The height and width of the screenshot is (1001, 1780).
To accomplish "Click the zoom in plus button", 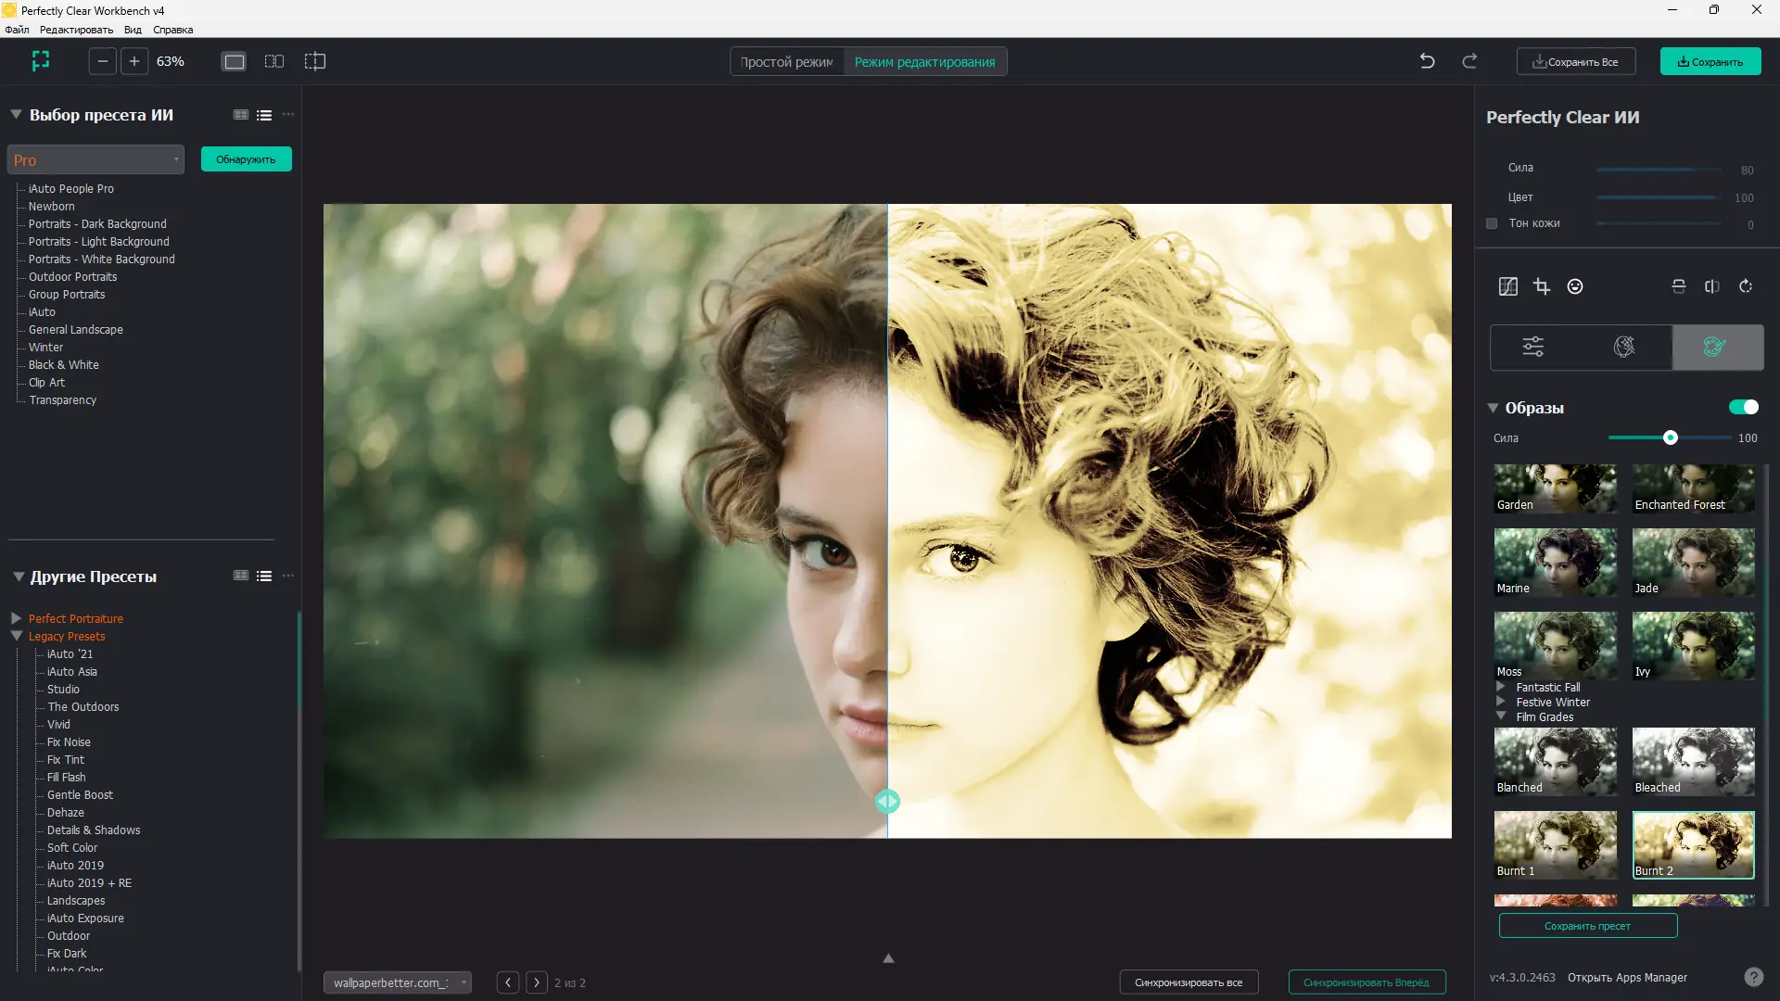I will (x=134, y=61).
